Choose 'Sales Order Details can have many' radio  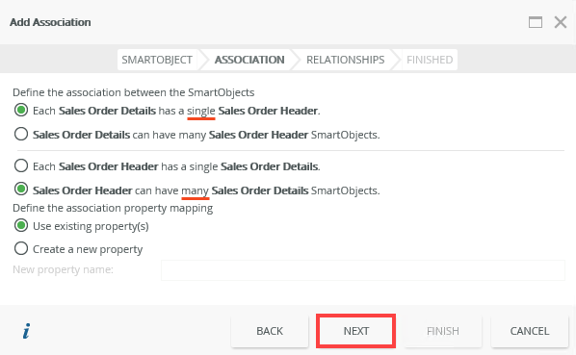point(21,135)
